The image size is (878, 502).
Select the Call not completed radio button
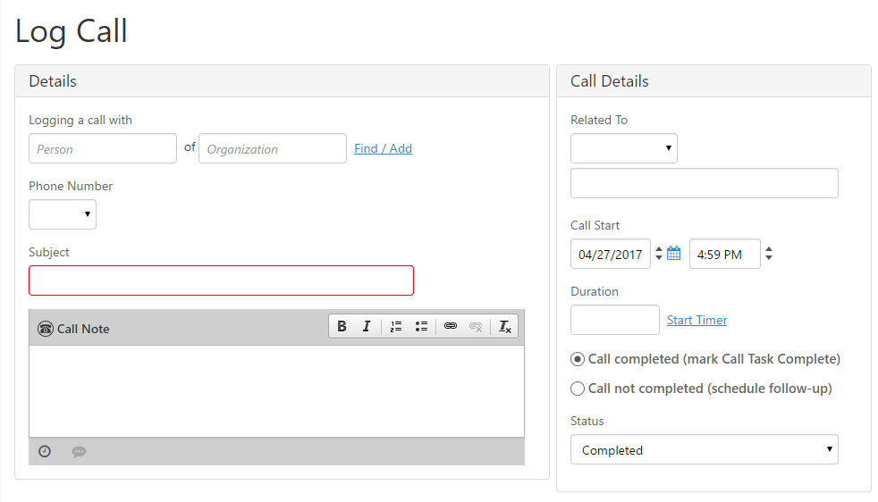[578, 389]
